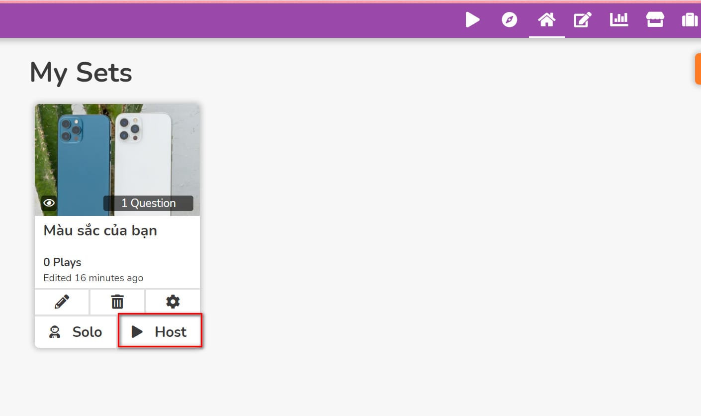Click the My Sets heading
Viewport: 701px width, 416px height.
click(81, 73)
